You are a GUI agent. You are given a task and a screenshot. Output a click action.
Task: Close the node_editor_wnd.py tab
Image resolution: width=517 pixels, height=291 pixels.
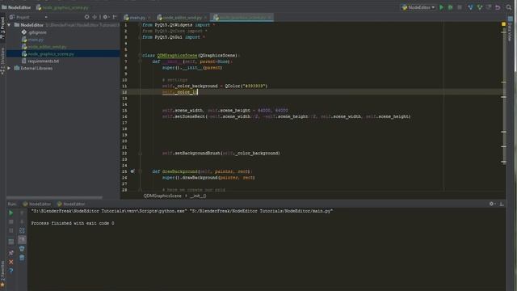pyautogui.click(x=205, y=18)
